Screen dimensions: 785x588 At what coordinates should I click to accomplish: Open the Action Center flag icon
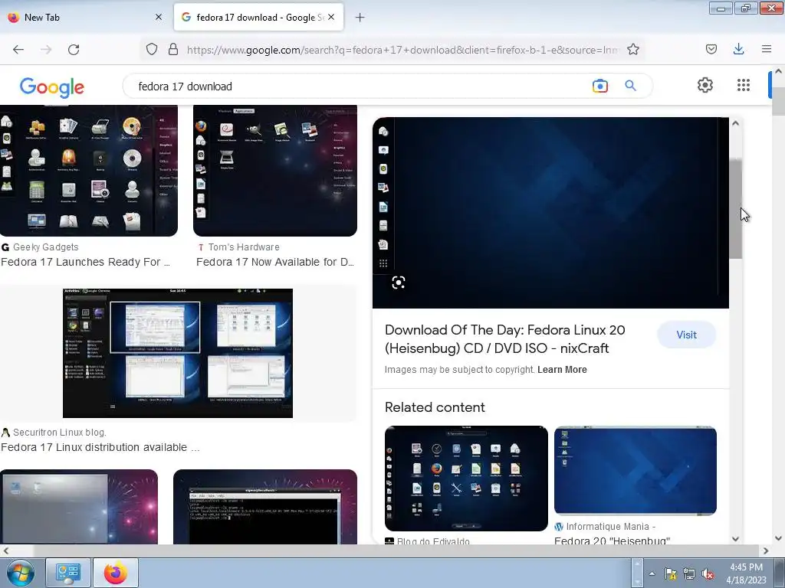[670, 573]
